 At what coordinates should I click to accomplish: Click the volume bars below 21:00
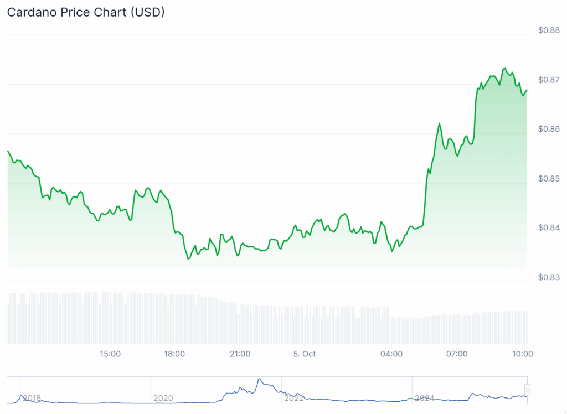click(x=240, y=324)
